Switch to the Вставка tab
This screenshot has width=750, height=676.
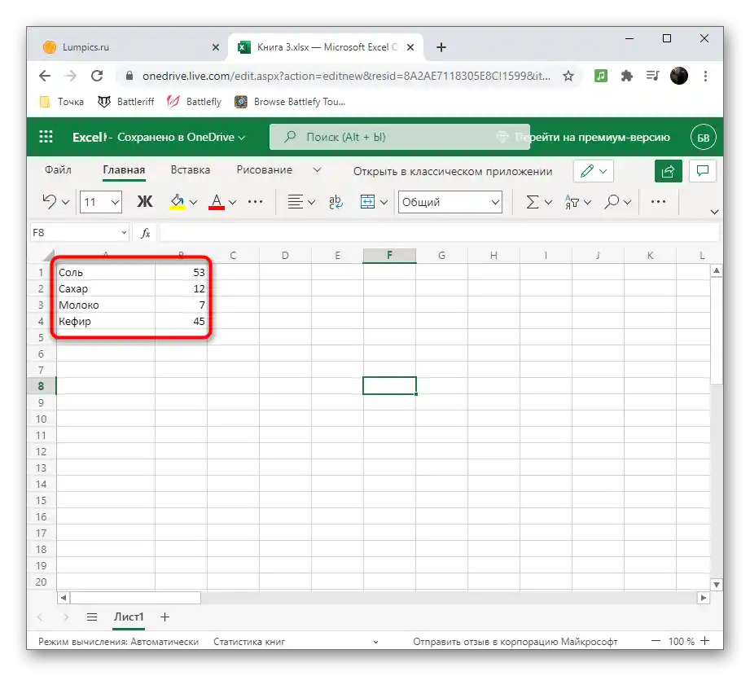[x=191, y=170]
